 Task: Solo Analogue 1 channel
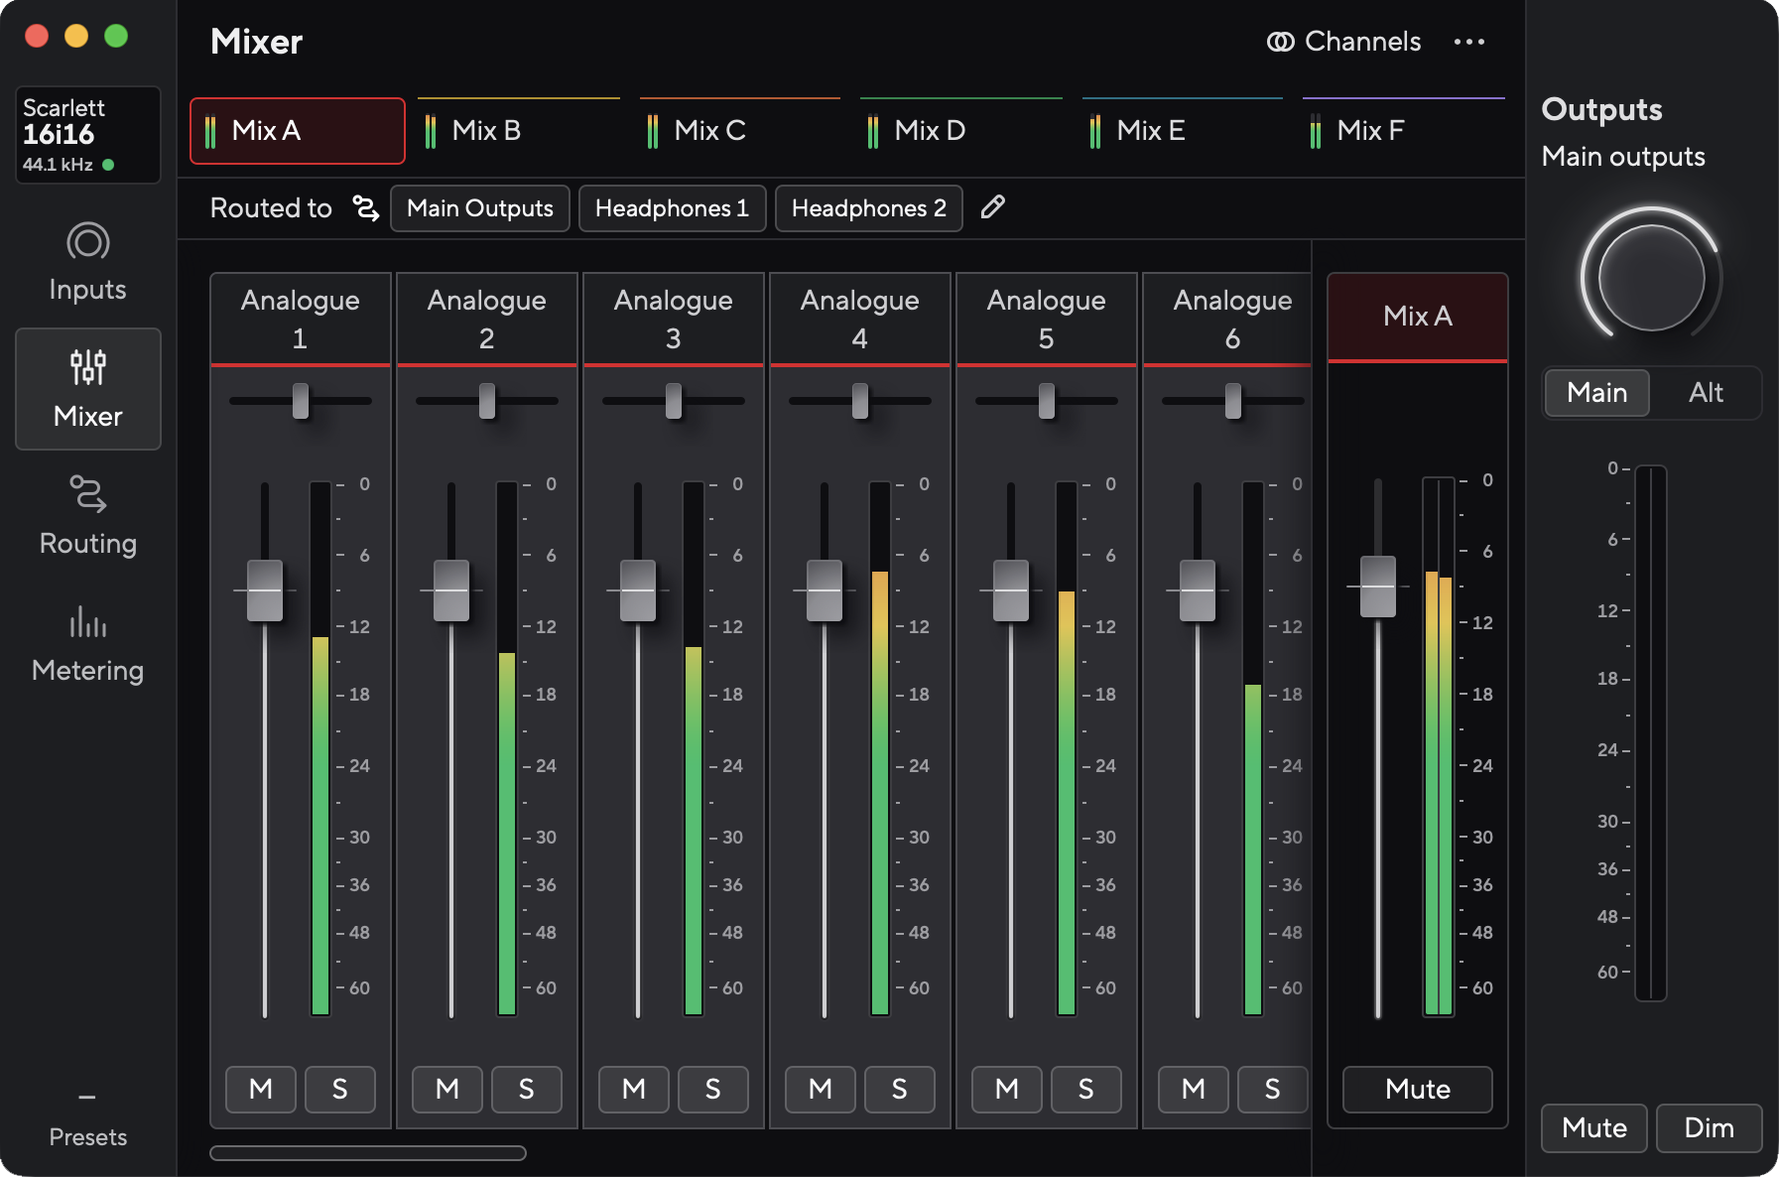coord(340,1090)
